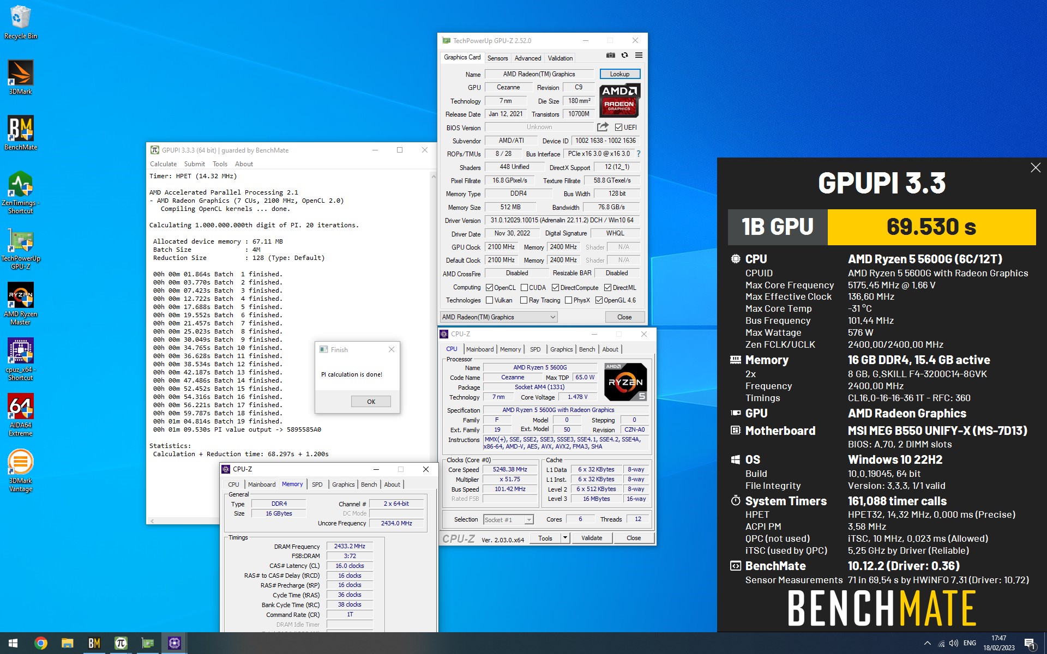The image size is (1047, 654).
Task: Click the Ryzen 5 logo in CPU-Z
Action: tap(625, 382)
